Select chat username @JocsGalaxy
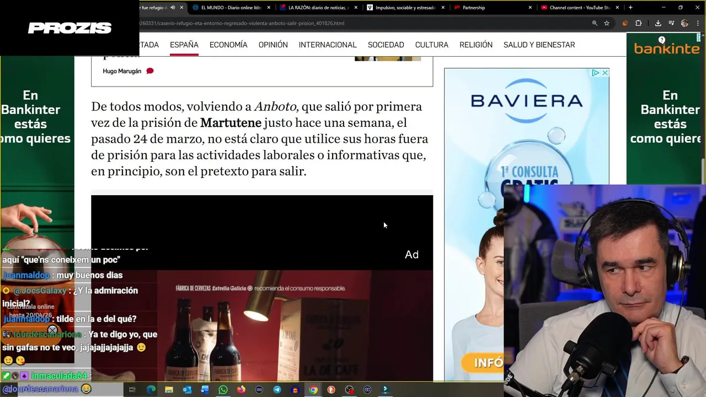The height and width of the screenshot is (397, 706). (40, 291)
